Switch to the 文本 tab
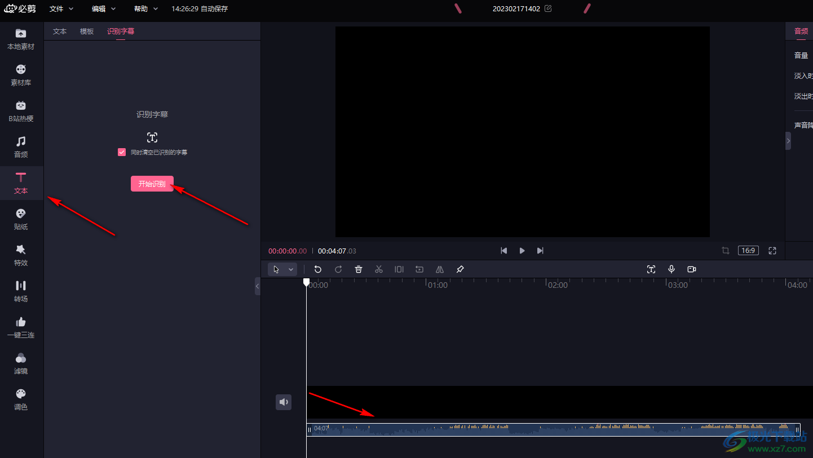This screenshot has height=458, width=813. click(60, 32)
